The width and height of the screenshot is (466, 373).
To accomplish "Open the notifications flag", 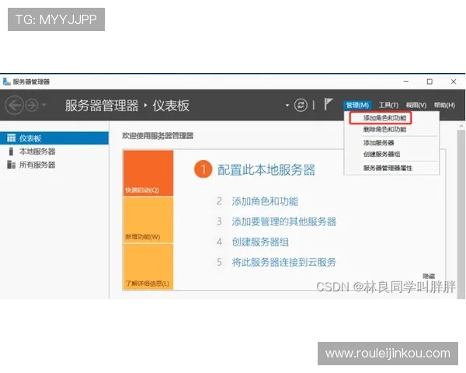I will (x=328, y=104).
